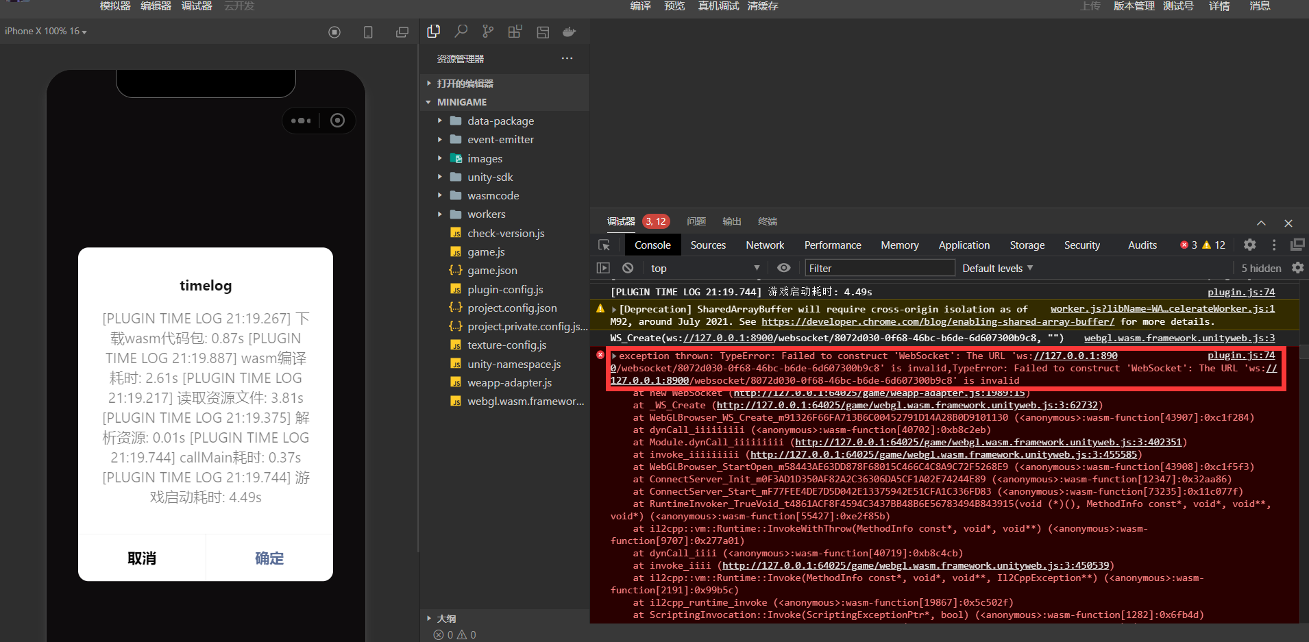Toggle the console sidebar panel icon
This screenshot has height=642, width=1309.
(603, 268)
